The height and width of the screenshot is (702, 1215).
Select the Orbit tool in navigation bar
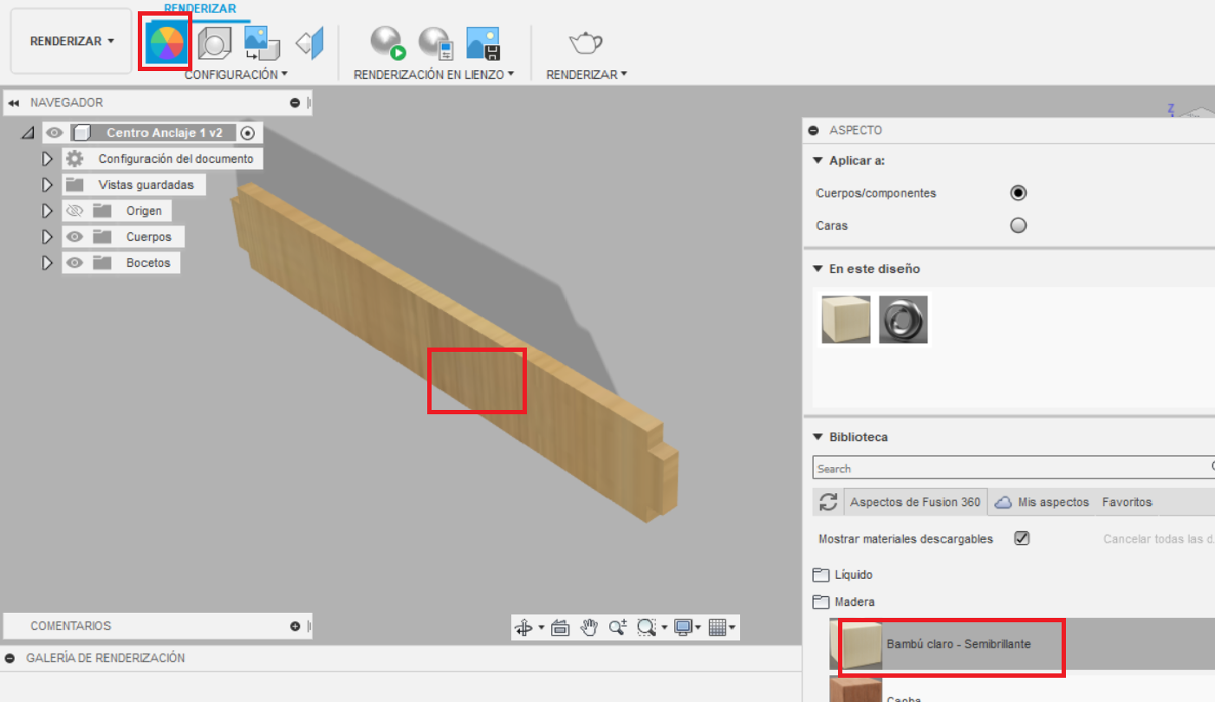click(524, 627)
